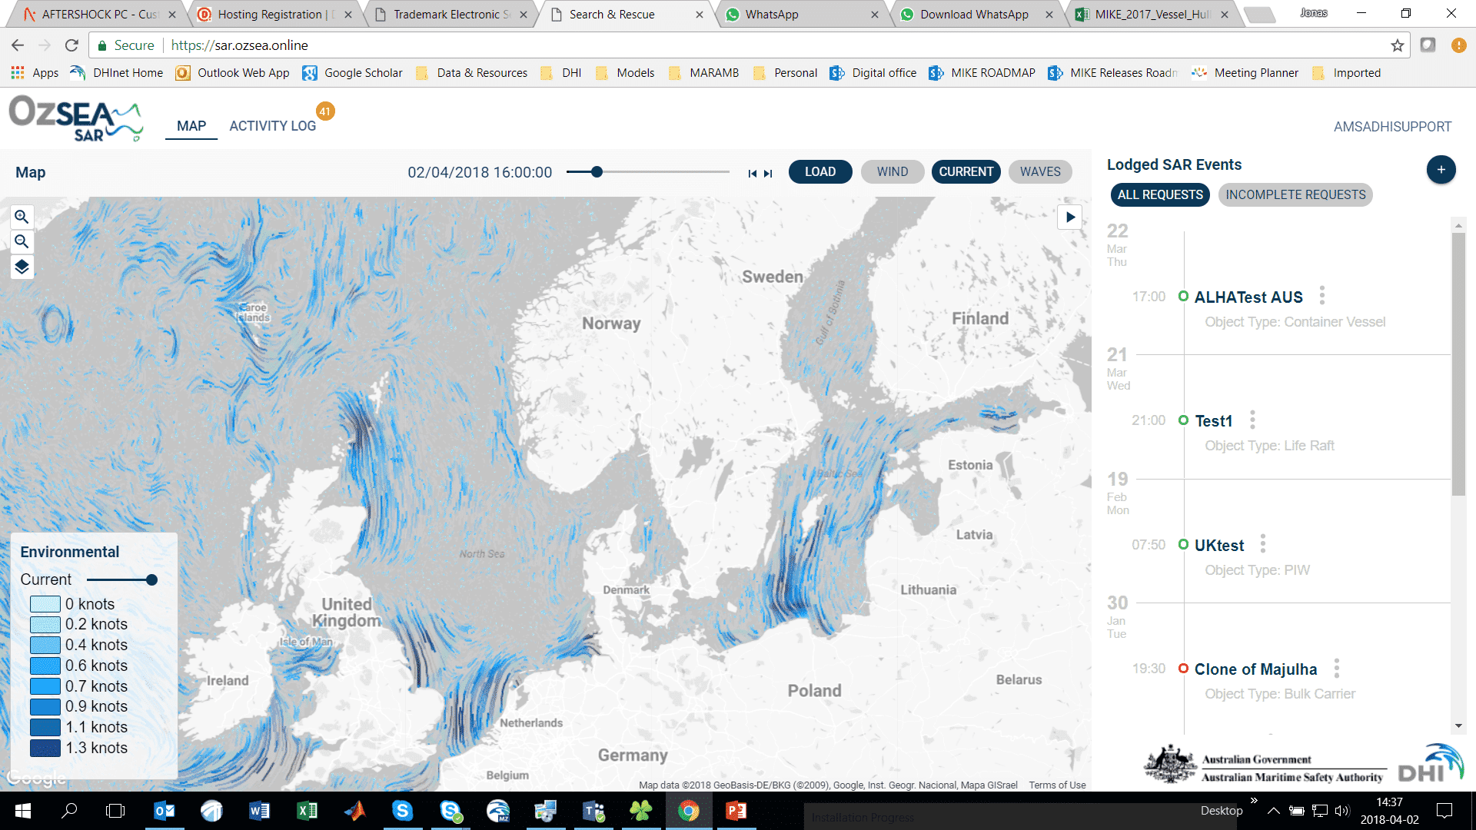Open AMSADHISUPPORT user menu
Screen dimensions: 1476x830
[x=1392, y=127]
